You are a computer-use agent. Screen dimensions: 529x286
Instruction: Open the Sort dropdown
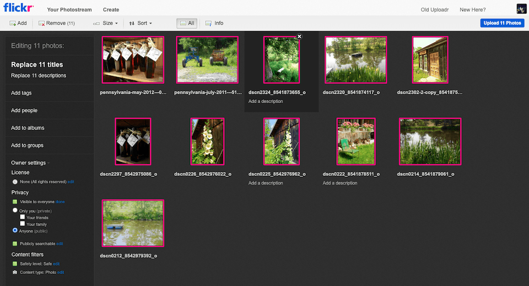(141, 23)
